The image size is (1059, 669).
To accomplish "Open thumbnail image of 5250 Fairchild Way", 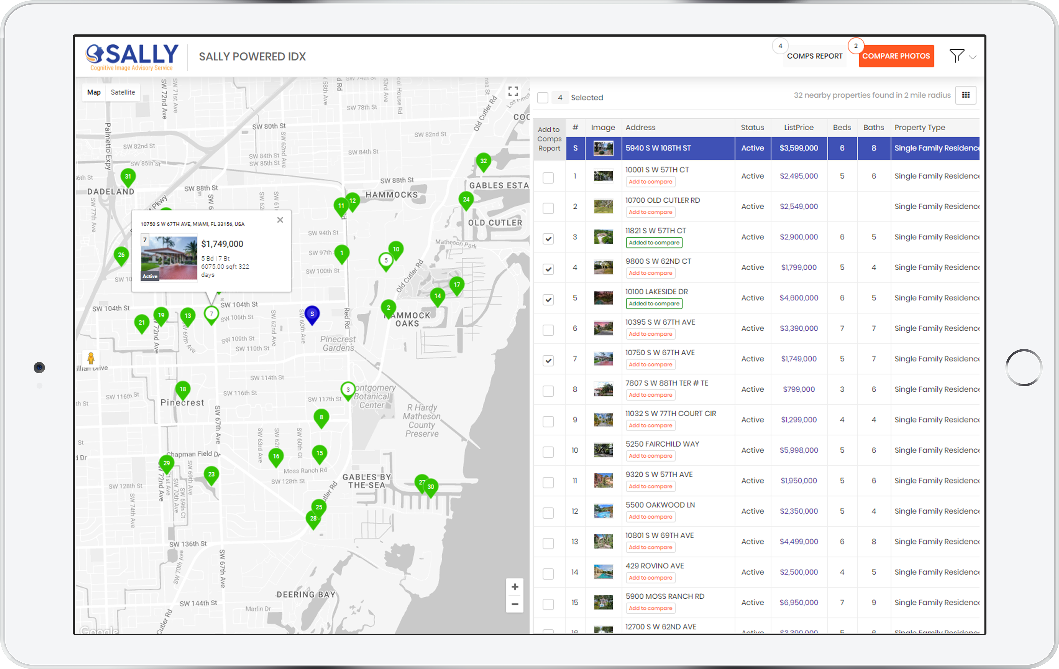I will tap(603, 451).
